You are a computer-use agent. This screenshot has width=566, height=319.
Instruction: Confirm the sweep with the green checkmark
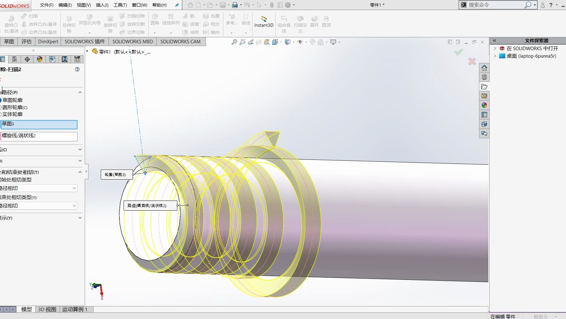click(458, 52)
